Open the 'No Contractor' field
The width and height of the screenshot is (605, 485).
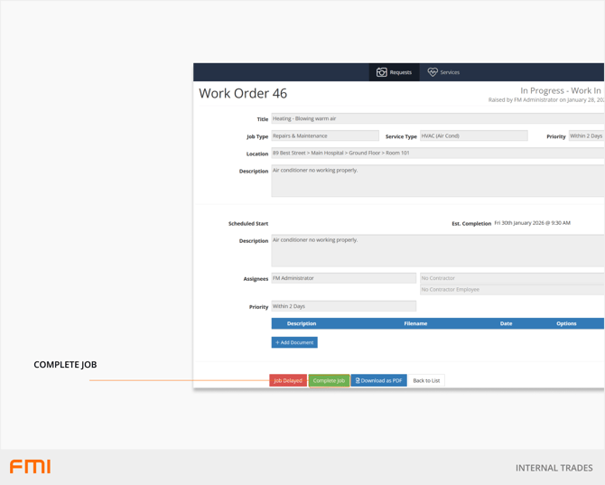tap(512, 278)
